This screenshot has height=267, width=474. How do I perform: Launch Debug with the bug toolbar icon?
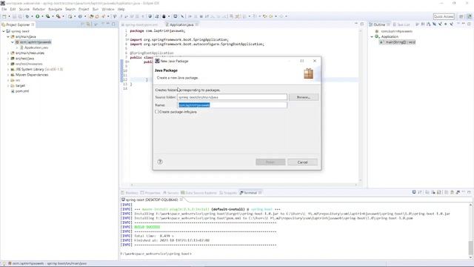27,16
